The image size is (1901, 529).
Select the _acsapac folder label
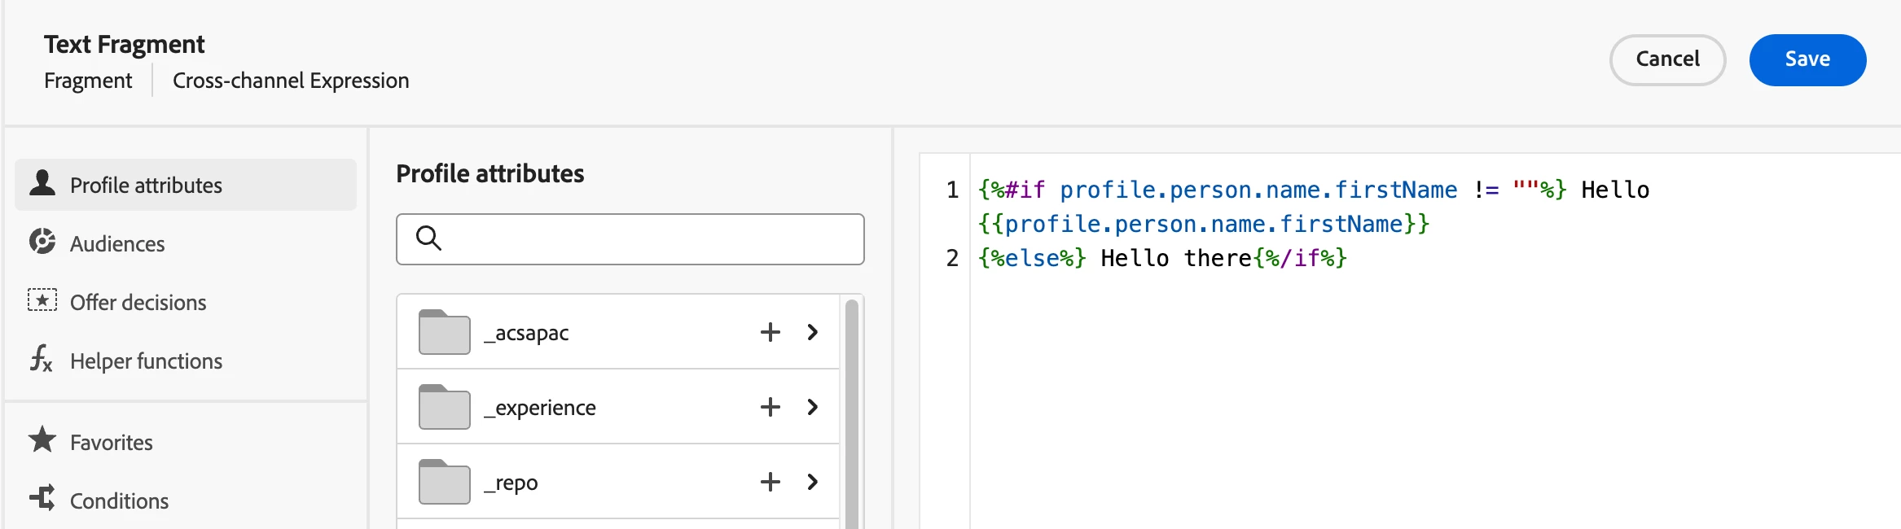[526, 333]
